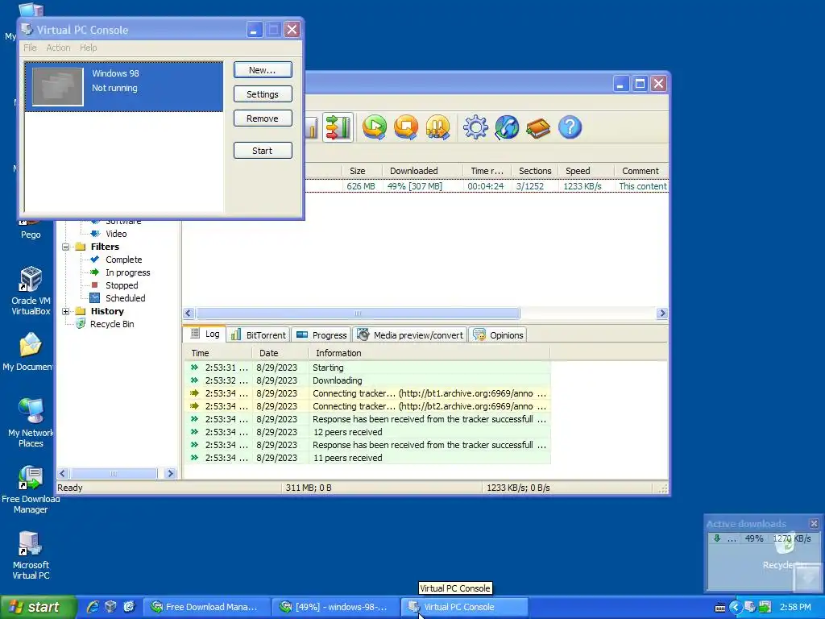825x619 pixels.
Task: Select the '12 peers received' log entry
Action: point(367,432)
